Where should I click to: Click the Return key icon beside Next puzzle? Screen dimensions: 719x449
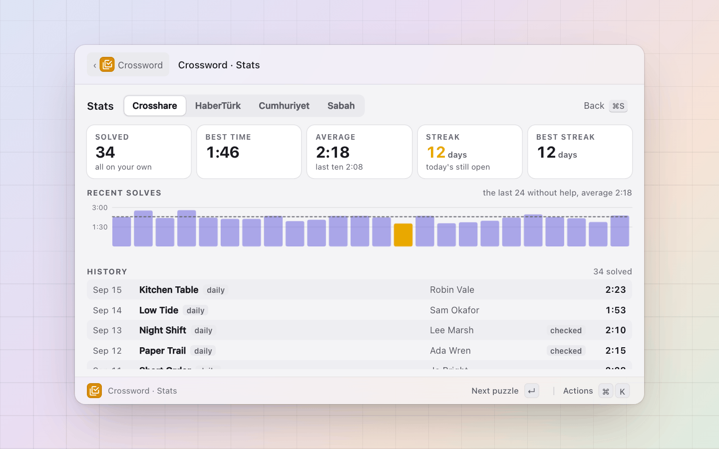point(532,391)
